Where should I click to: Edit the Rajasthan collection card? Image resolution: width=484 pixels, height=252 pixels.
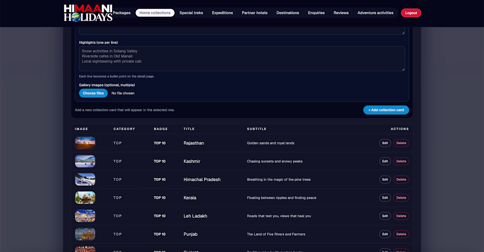tap(385, 143)
